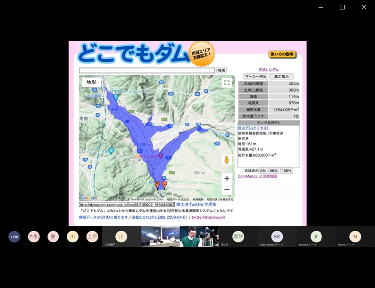Click the マーカー呼出 button
The height and width of the screenshot is (288, 375).
[x=256, y=77]
